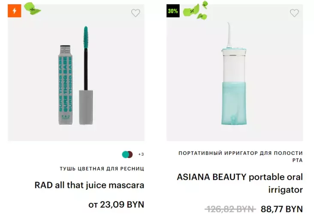Add ASIANA BEAUTY irrigator to wishlist heart
The width and height of the screenshot is (314, 221).
294,13
